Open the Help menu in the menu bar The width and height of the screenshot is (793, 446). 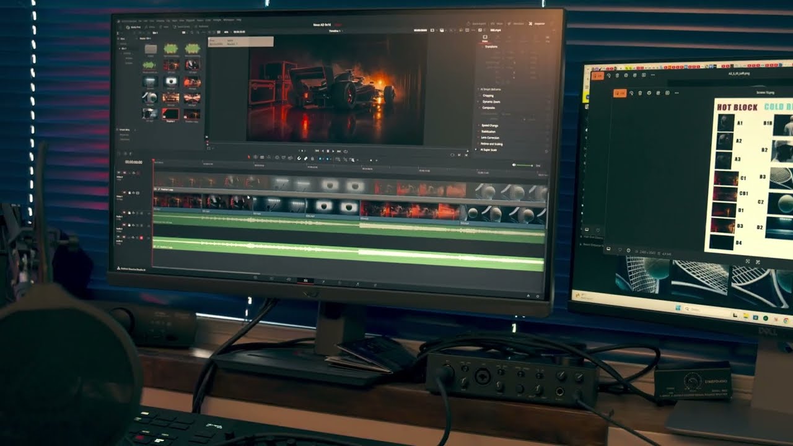pyautogui.click(x=239, y=20)
